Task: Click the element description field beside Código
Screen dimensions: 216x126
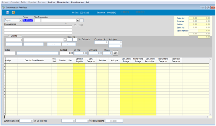Action: pyautogui.click(x=38, y=53)
